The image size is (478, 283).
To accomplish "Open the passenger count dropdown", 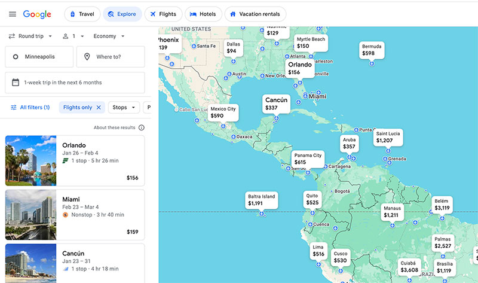I will [x=73, y=36].
